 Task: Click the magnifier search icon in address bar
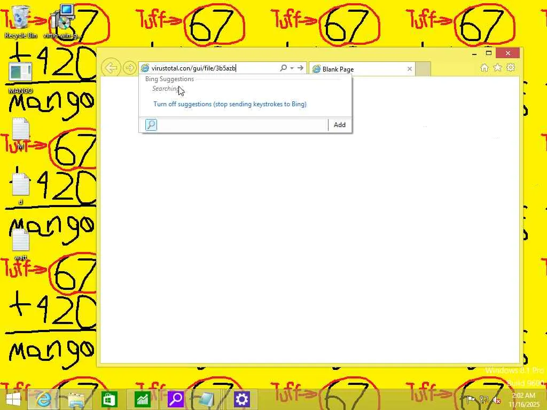point(283,68)
